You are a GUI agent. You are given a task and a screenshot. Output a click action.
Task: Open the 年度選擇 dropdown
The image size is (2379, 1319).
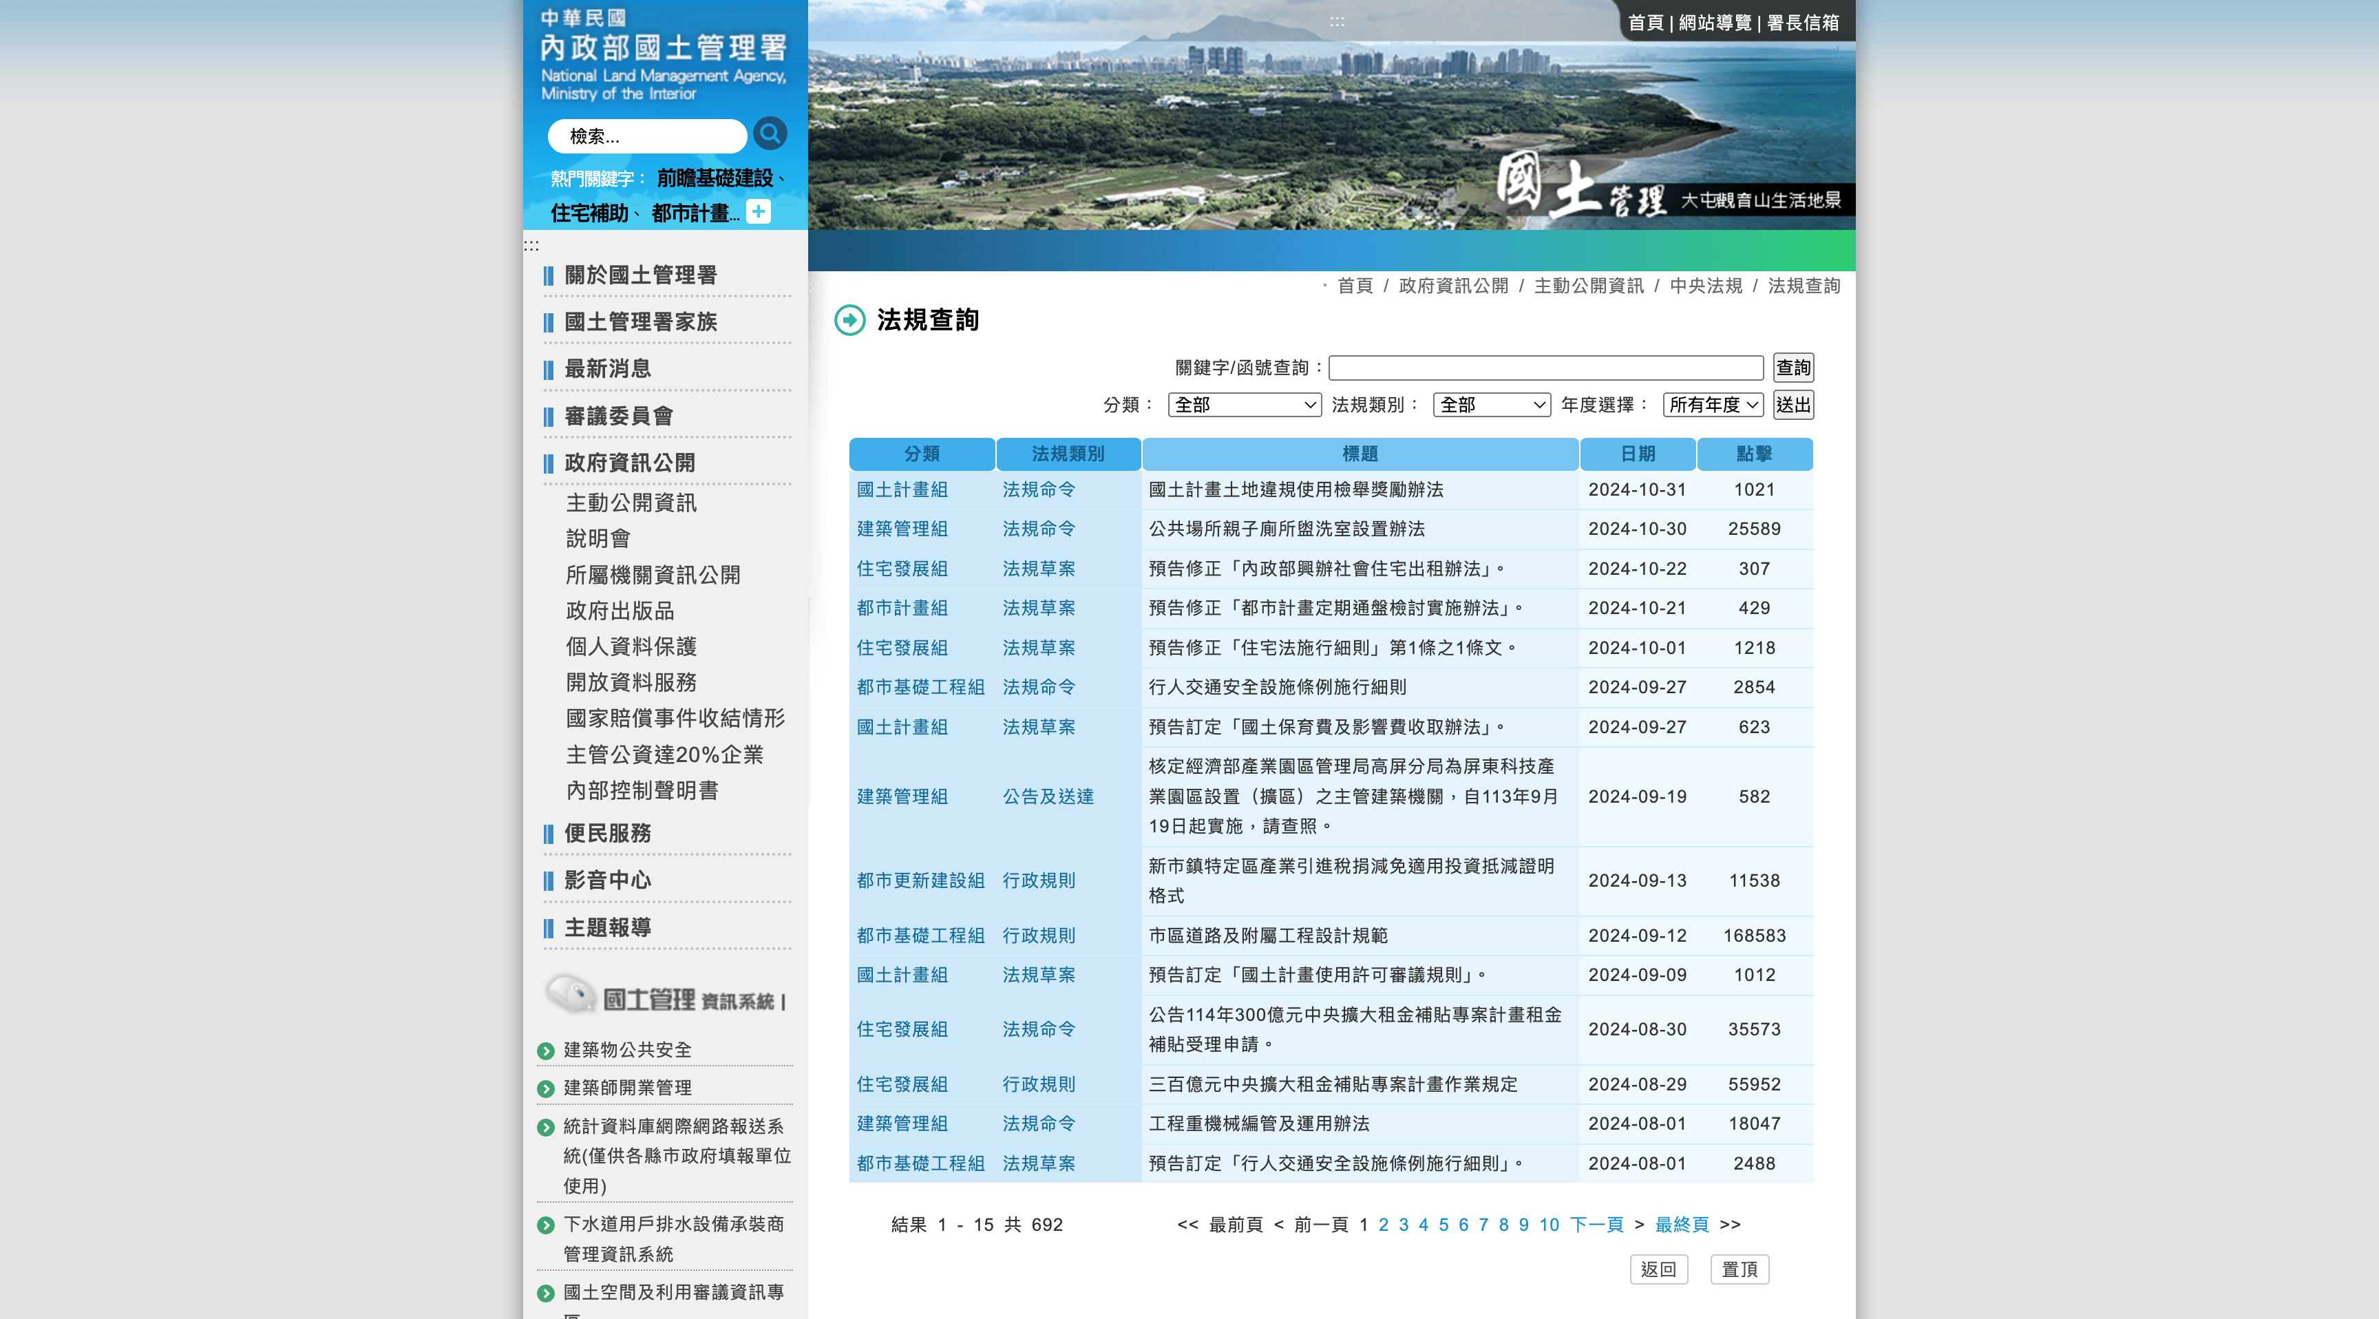[x=1712, y=405]
